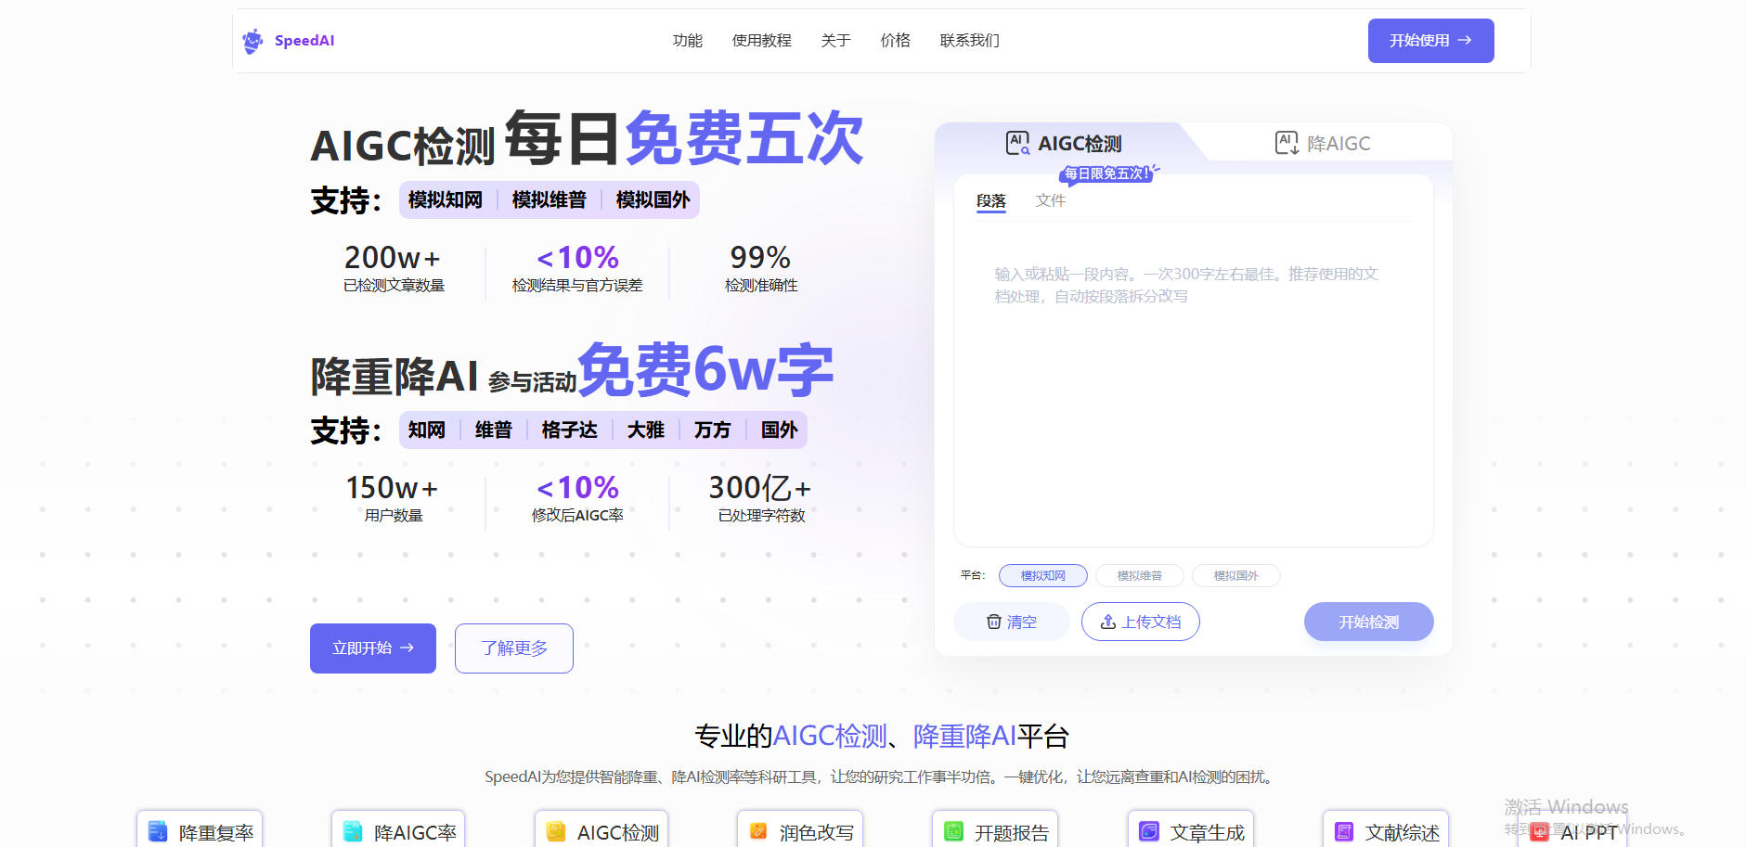Click the 修改后AIGC率 label

577,516
